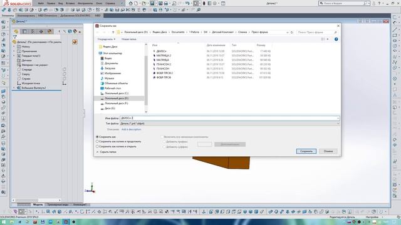
Task: Open the Вид menu
Action: [61, 3]
